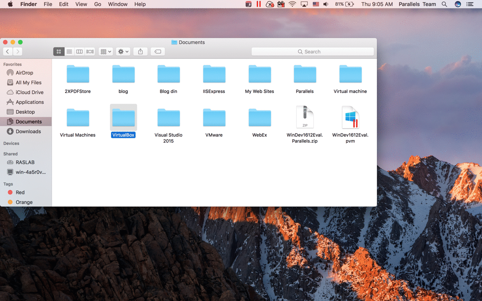Click the 81% battery status indicator
The width and height of the screenshot is (482, 301).
click(344, 4)
